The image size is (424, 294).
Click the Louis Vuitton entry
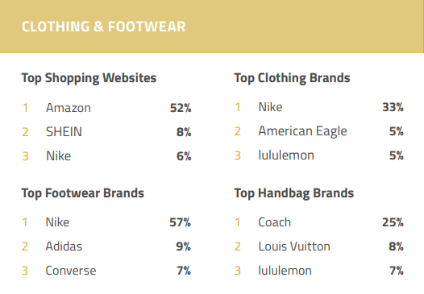point(294,246)
